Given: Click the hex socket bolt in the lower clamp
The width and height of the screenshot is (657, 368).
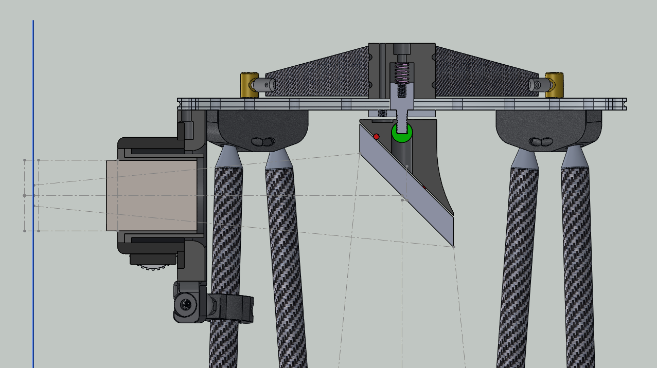Looking at the screenshot, I should (x=186, y=305).
